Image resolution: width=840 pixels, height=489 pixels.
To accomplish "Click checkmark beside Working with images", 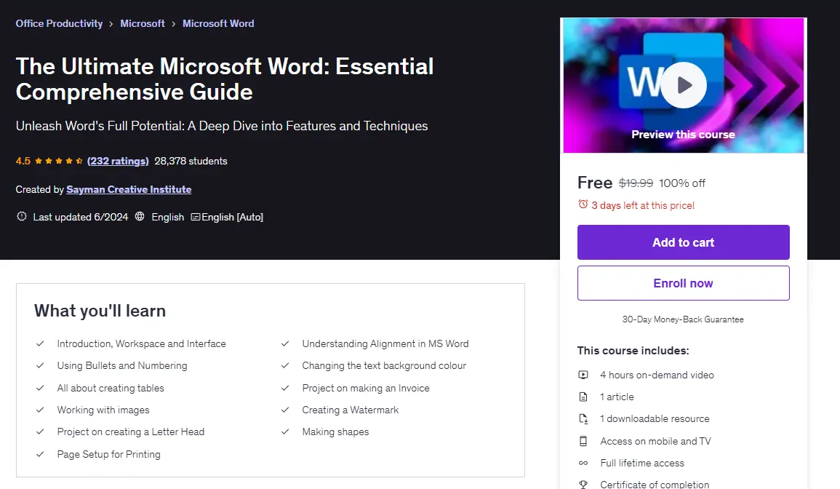I will (40, 410).
